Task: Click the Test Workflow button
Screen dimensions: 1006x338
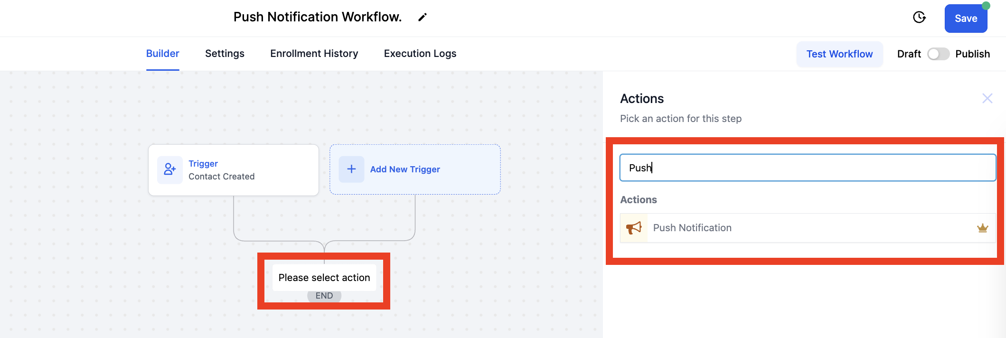Action: click(x=839, y=54)
